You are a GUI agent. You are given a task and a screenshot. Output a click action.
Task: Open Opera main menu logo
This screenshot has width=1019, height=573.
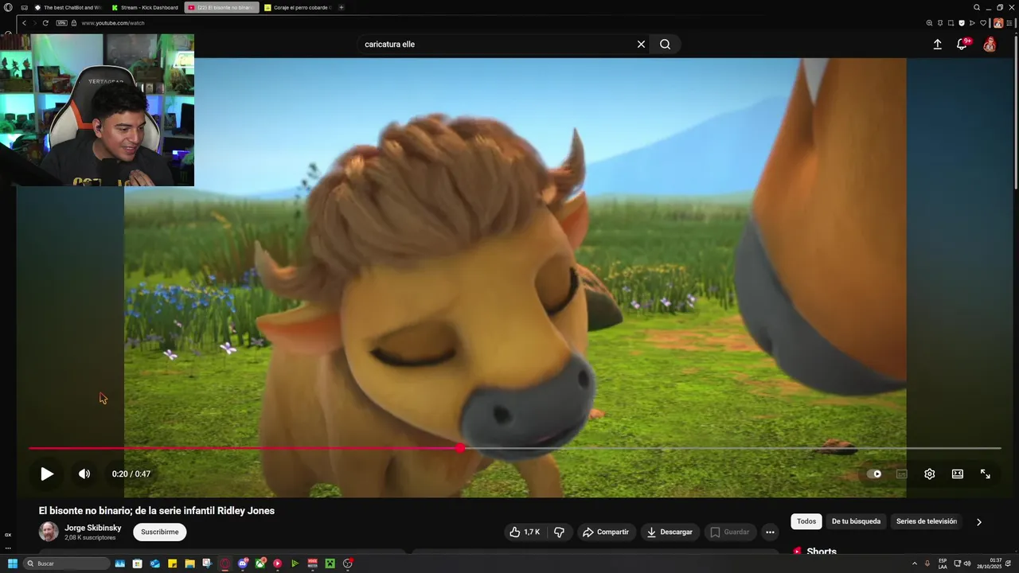pyautogui.click(x=8, y=7)
